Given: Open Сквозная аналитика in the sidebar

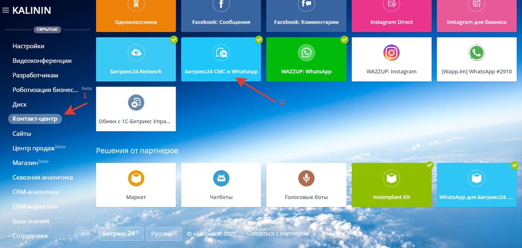Looking at the screenshot, I should 43,178.
